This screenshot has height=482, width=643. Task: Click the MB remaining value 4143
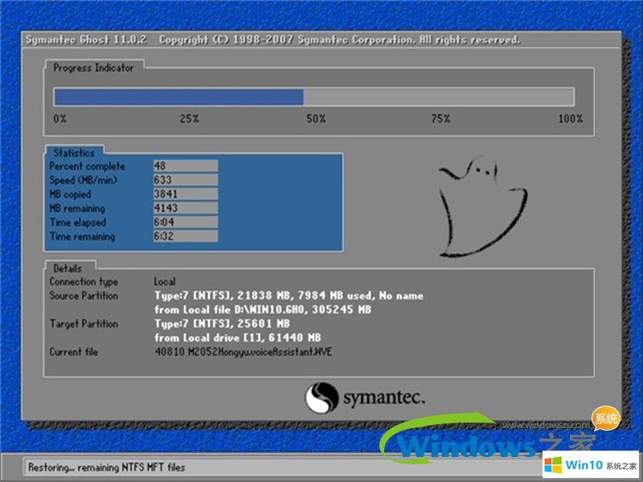(186, 208)
